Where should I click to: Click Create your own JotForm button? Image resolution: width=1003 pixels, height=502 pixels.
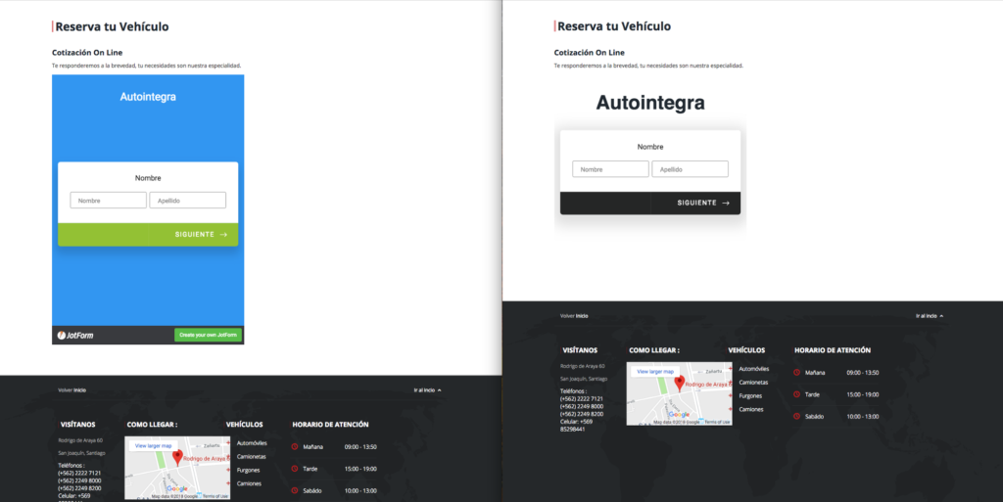coord(208,335)
